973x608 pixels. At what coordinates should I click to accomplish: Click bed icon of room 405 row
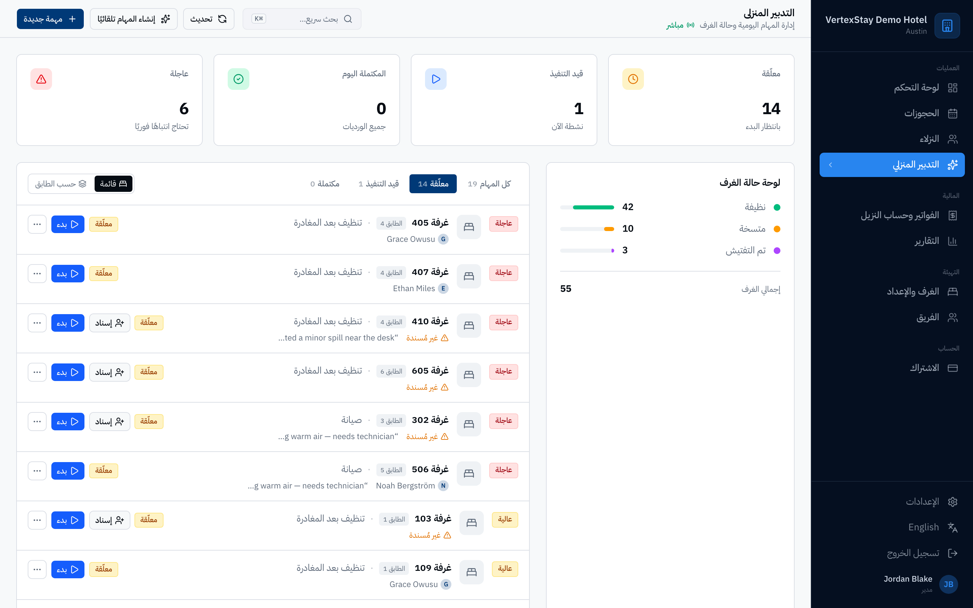click(x=469, y=227)
